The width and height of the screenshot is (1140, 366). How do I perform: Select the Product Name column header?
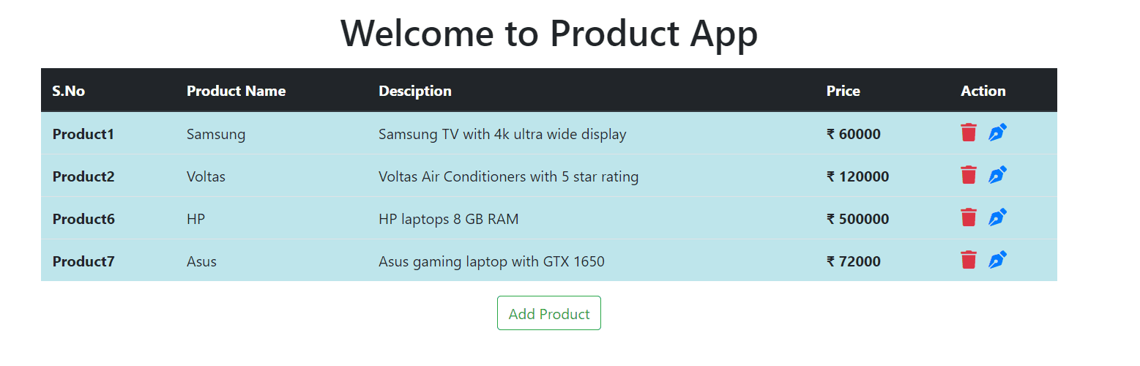pos(236,91)
